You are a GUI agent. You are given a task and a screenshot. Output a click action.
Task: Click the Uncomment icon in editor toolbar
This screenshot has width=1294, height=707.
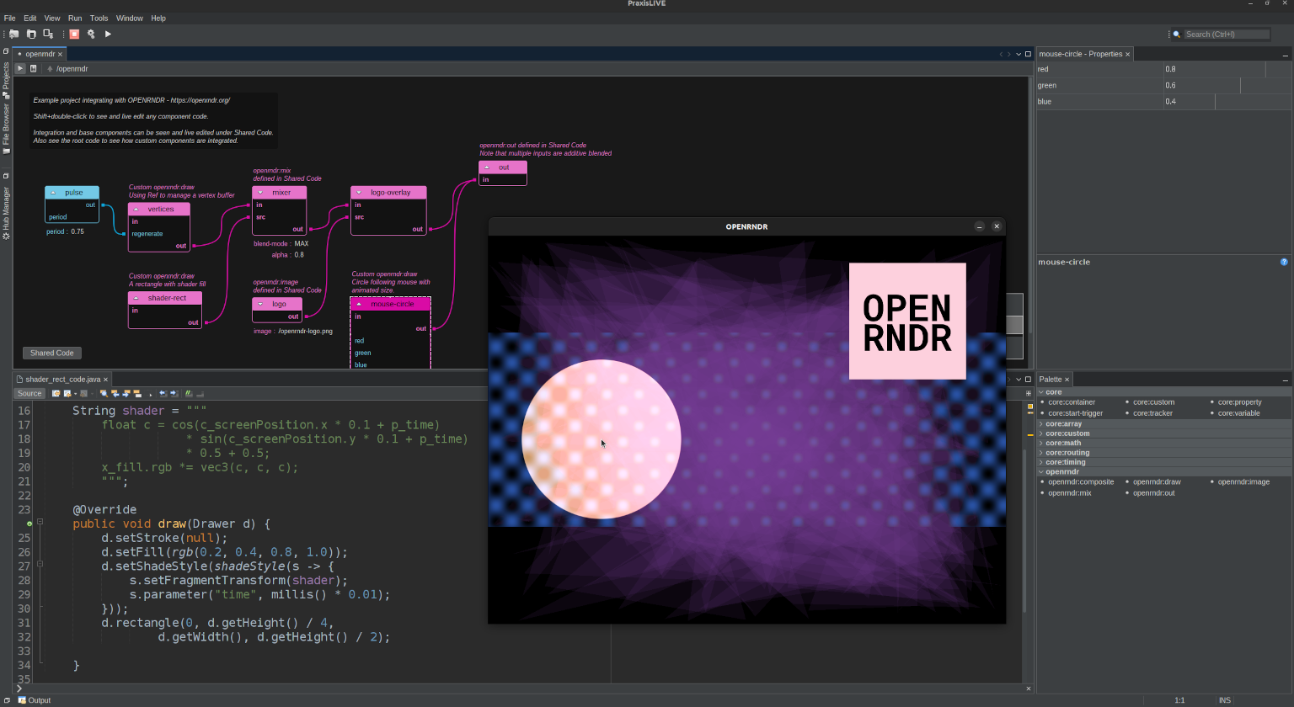tap(200, 393)
